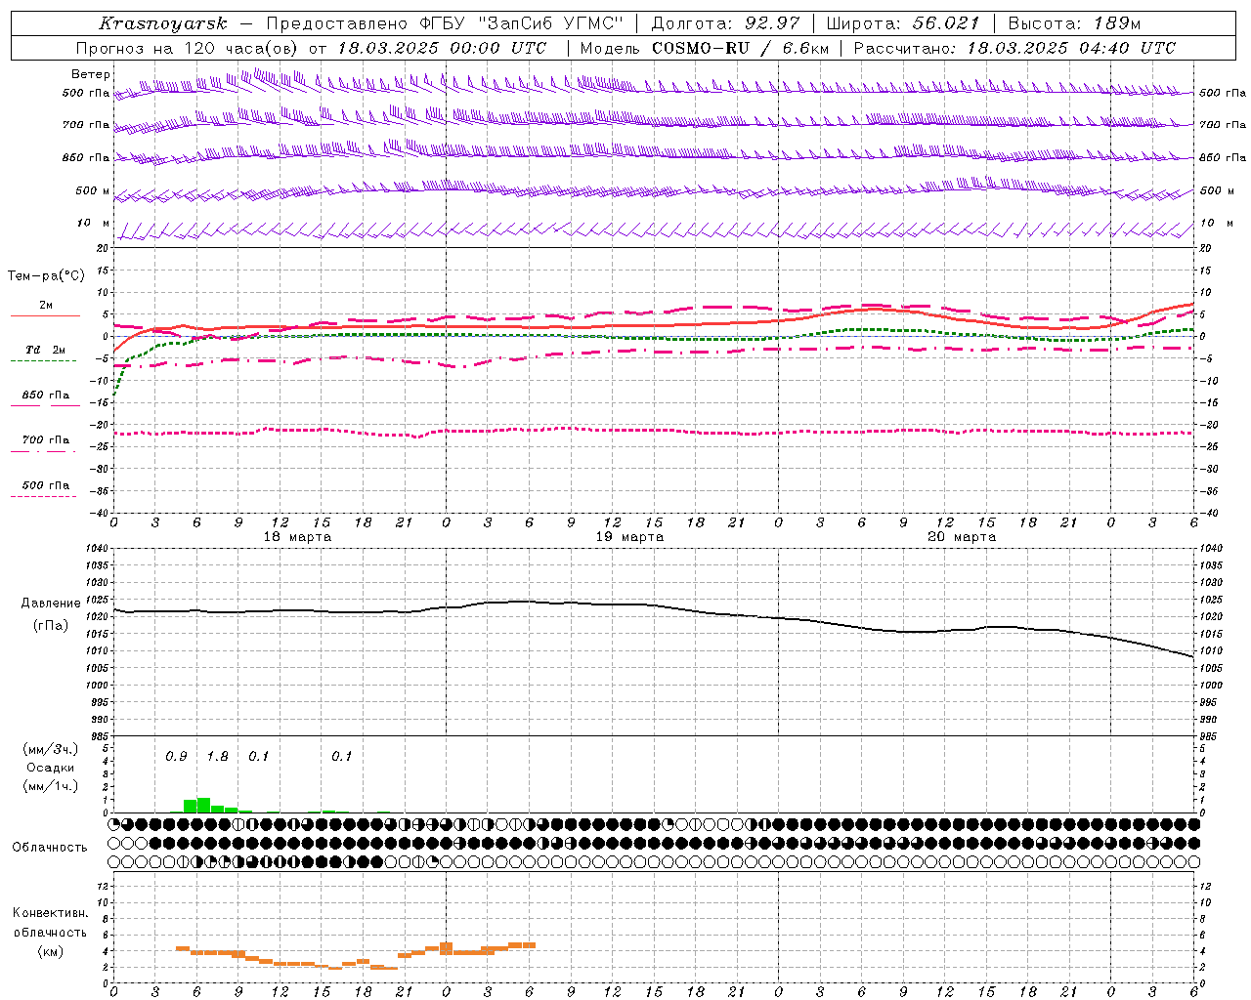Screen dimensions: 1251x1000
Task: Click the '19 марта' date label
Action: point(629,537)
